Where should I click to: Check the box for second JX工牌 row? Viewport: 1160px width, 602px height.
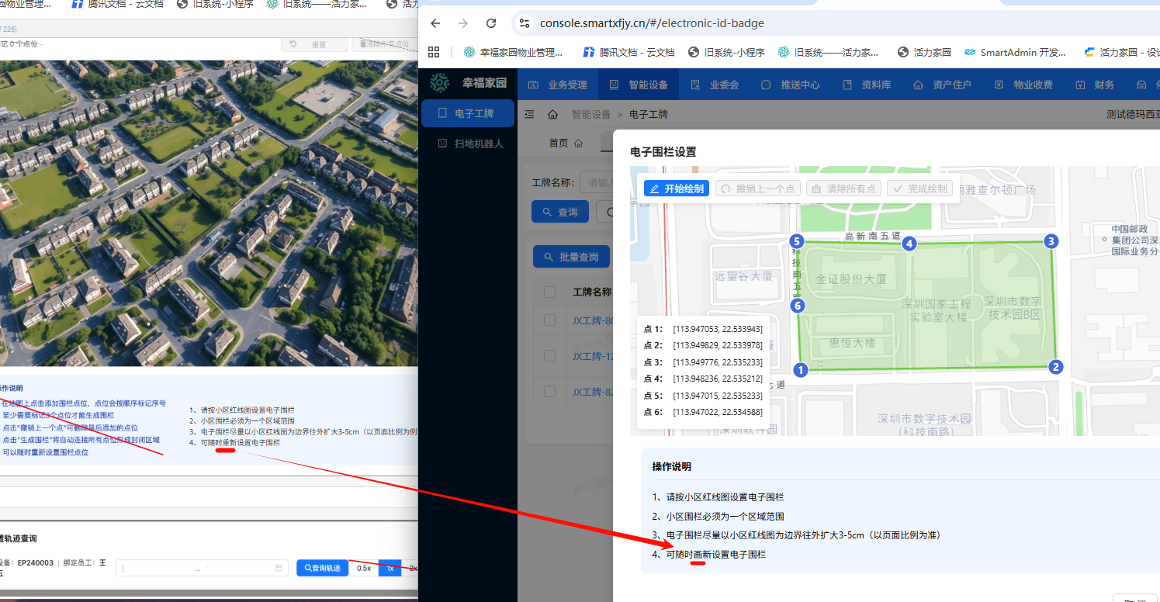click(x=550, y=355)
